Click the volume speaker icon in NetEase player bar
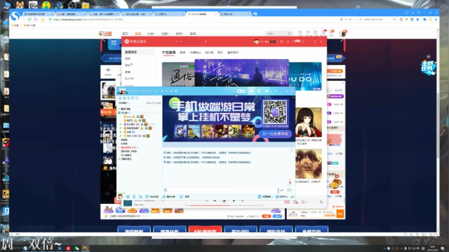Viewport: 449px width, 252px height. click(302, 202)
